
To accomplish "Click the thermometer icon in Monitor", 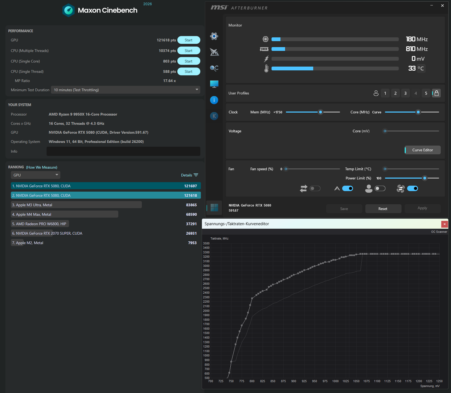I will 266,68.
